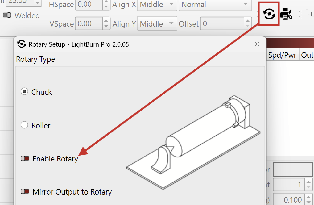
Task: Open the Align Y dropdown
Action: [x=156, y=24]
